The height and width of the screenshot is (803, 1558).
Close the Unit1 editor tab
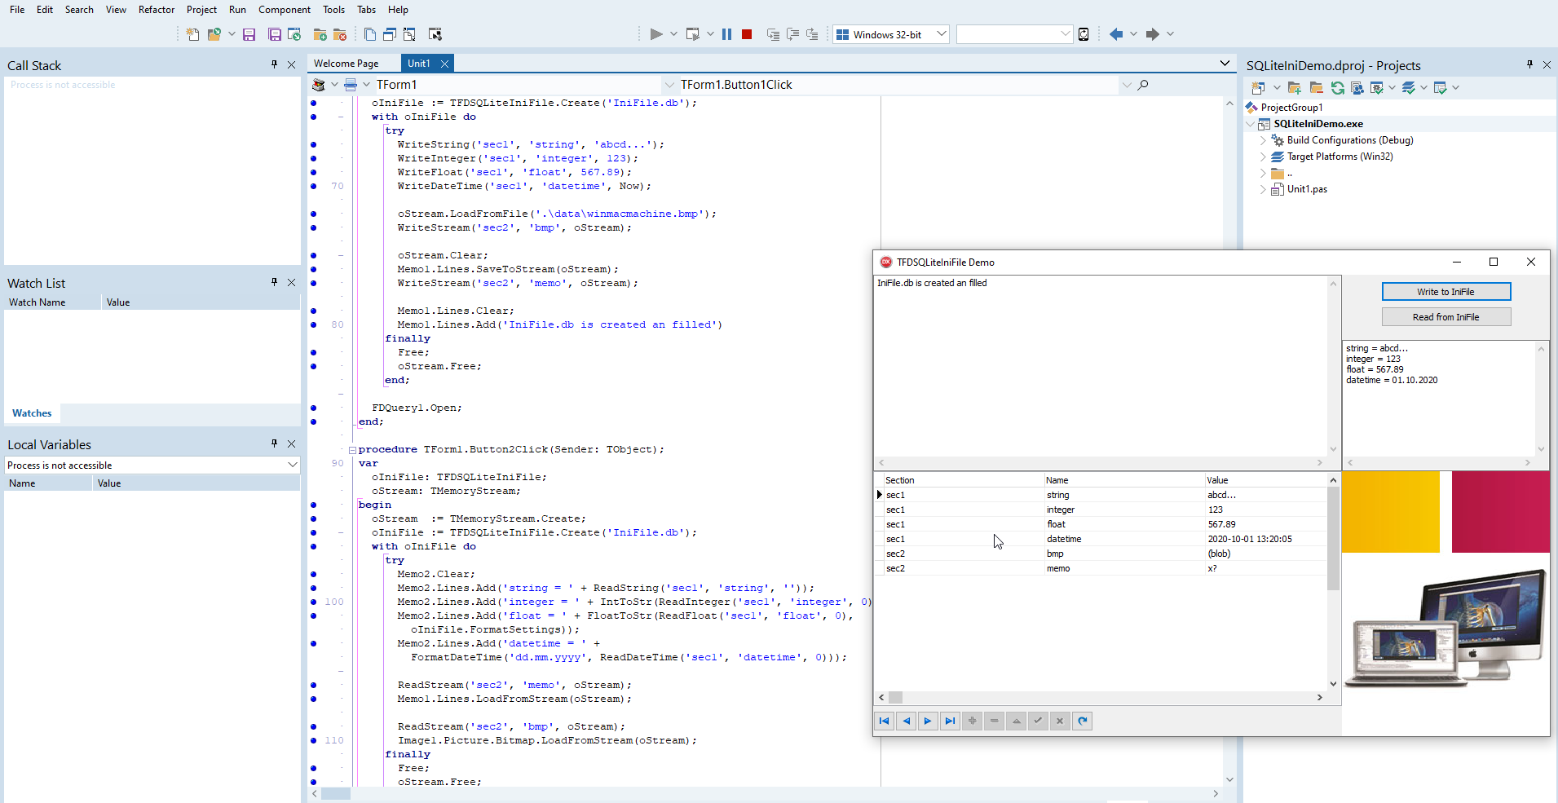click(x=444, y=64)
